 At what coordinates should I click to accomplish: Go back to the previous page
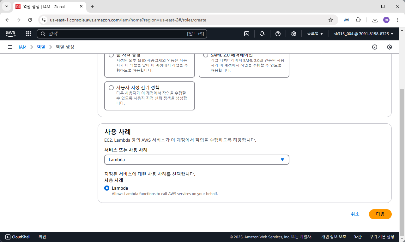click(8, 20)
